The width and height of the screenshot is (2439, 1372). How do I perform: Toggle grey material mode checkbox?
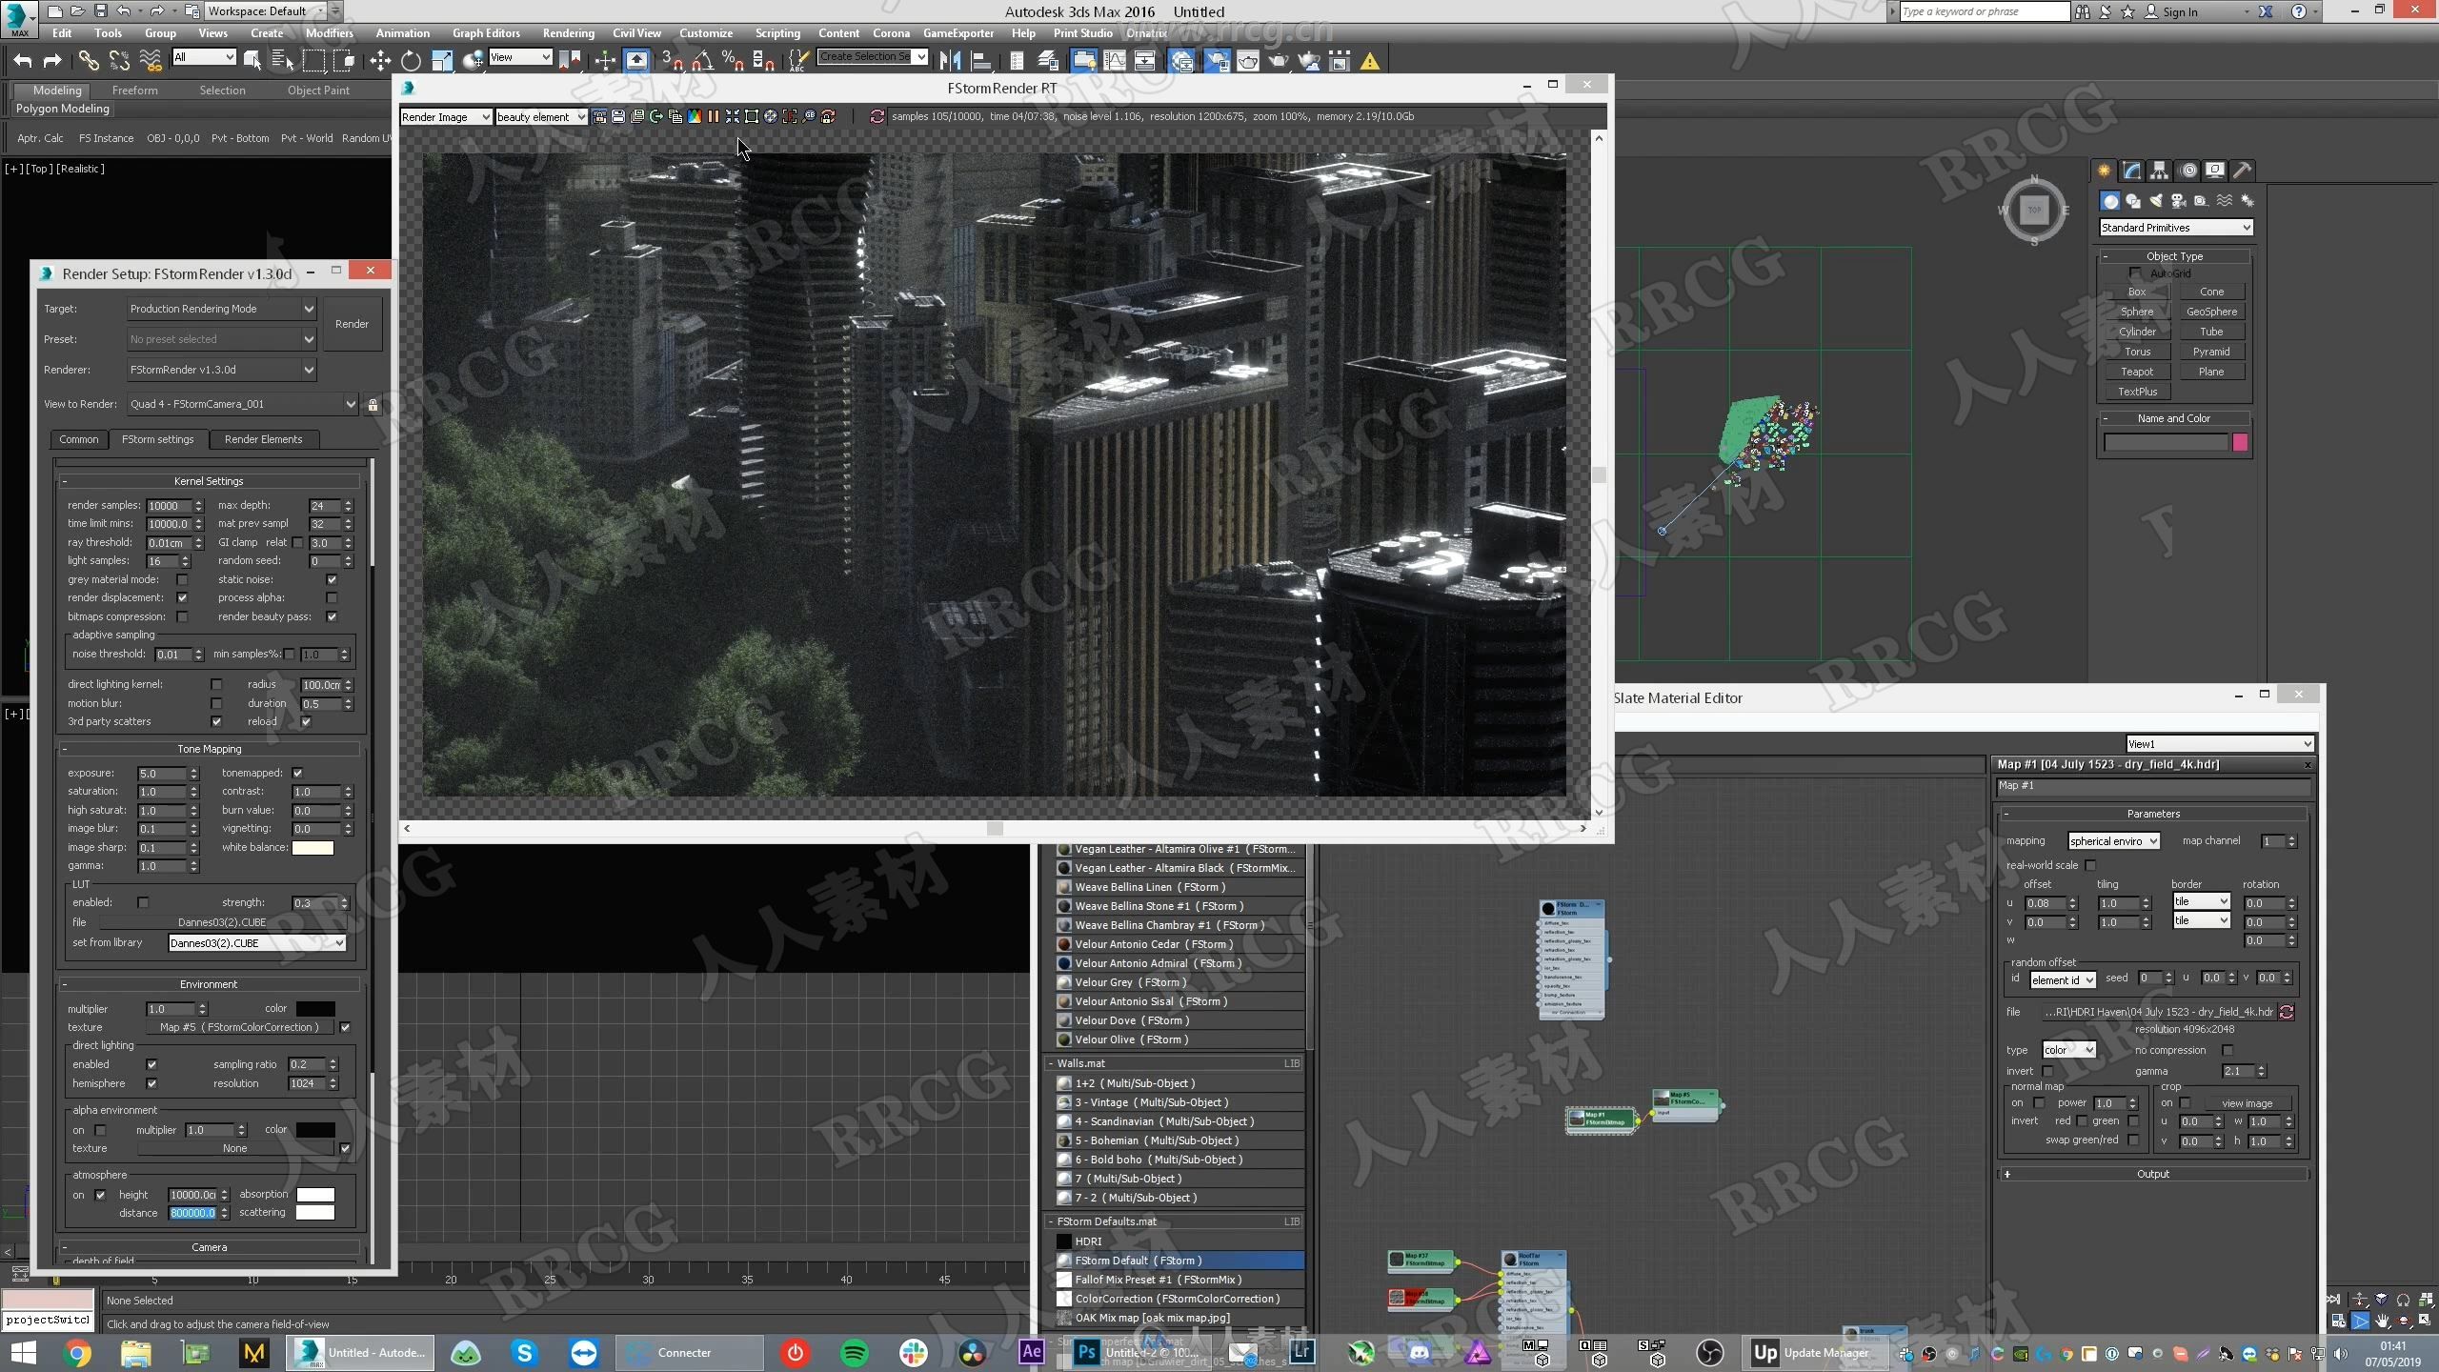pos(182,579)
